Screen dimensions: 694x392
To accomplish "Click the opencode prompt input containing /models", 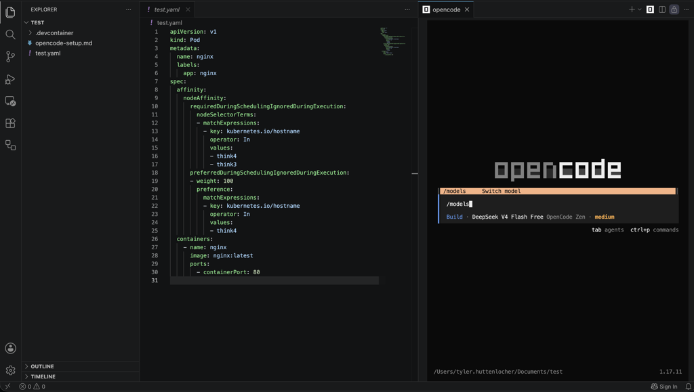I will pyautogui.click(x=558, y=204).
